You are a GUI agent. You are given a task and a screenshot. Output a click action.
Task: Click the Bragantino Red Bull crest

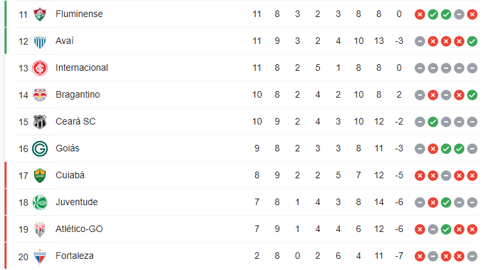pyautogui.click(x=40, y=95)
